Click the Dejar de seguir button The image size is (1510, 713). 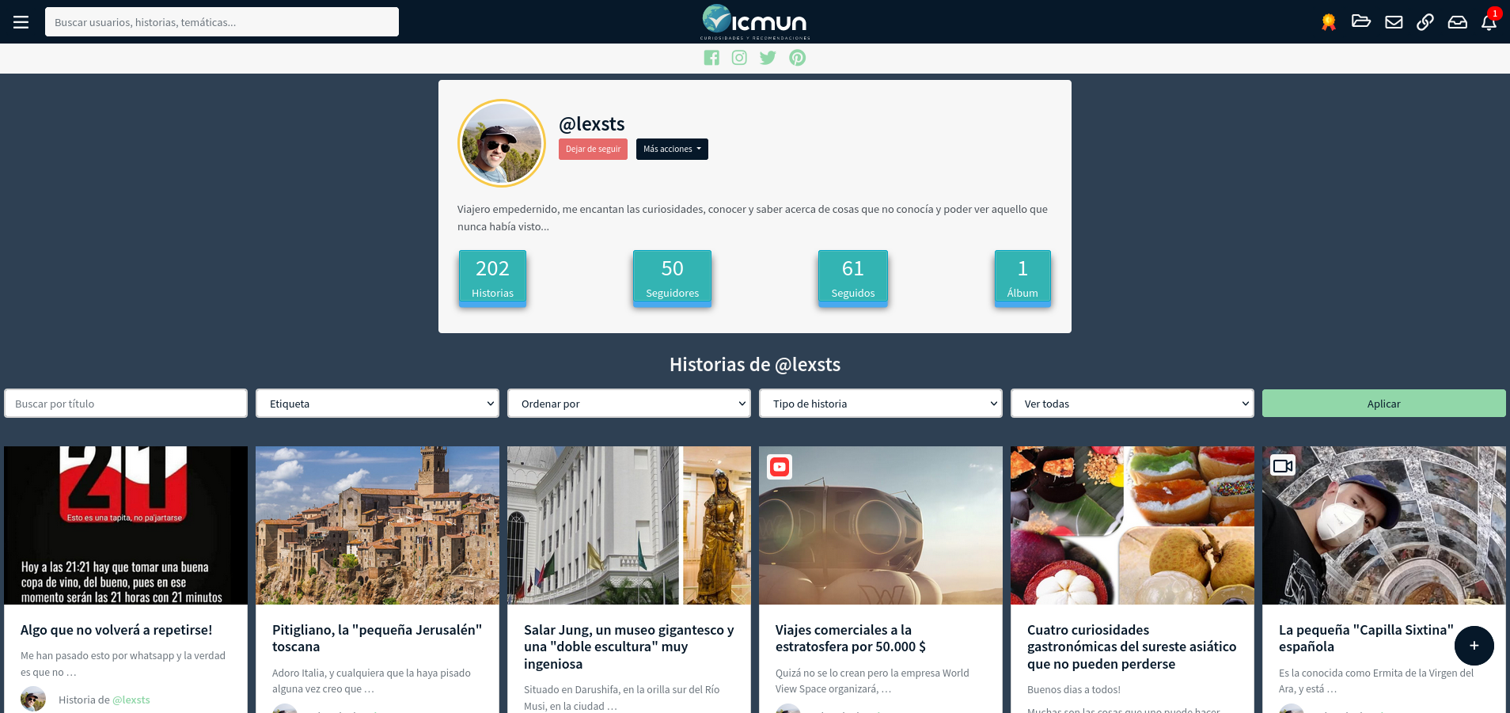593,150
